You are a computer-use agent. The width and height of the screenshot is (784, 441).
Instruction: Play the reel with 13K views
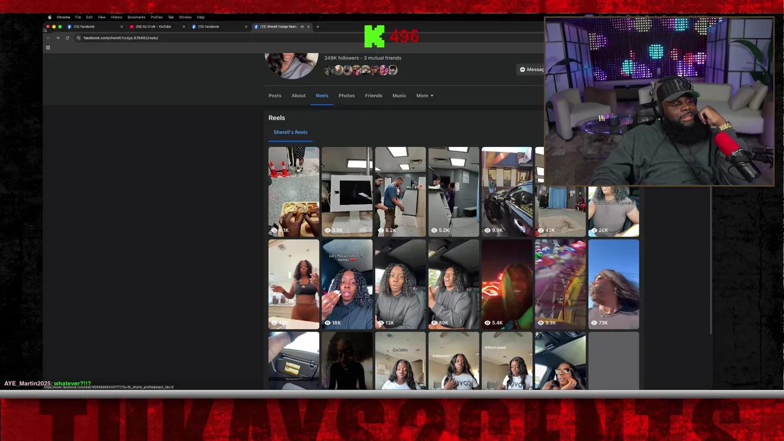400,284
